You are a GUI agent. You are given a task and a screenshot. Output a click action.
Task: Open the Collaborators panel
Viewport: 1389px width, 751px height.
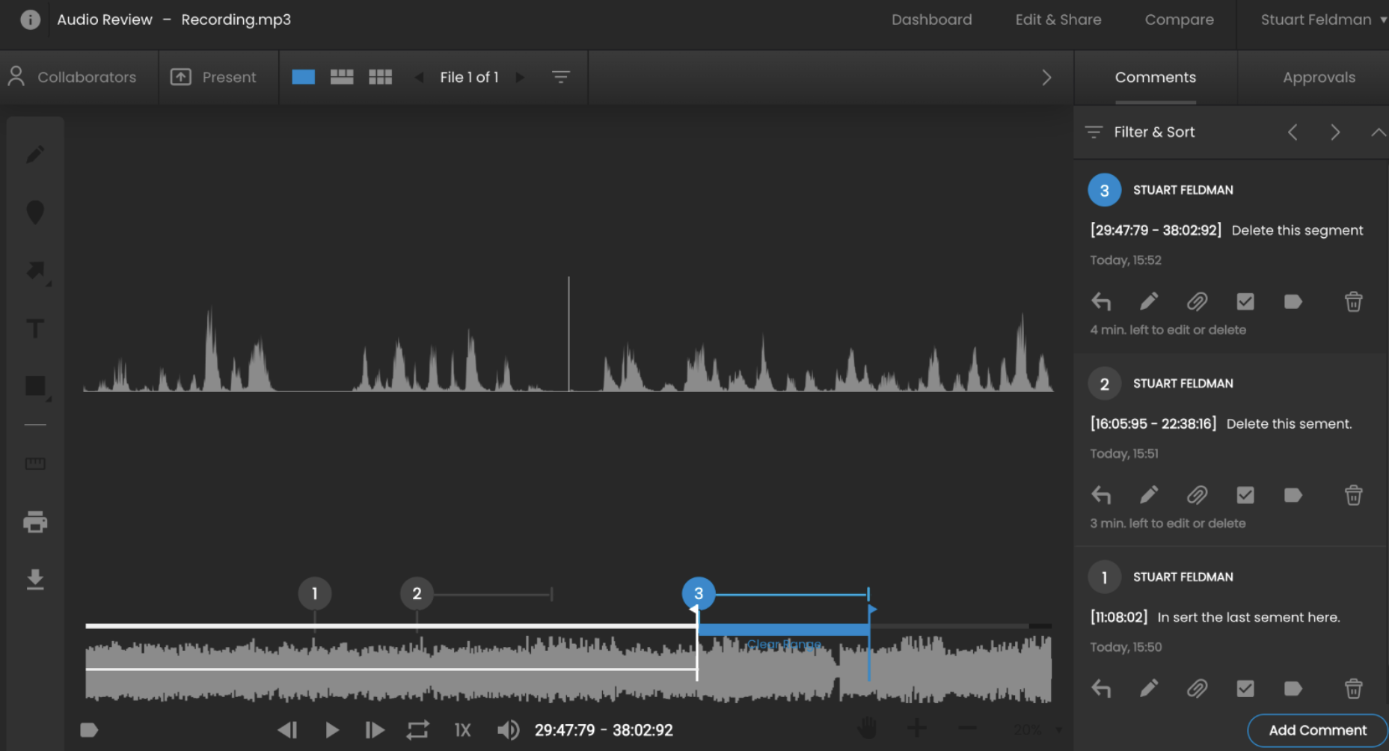click(x=73, y=77)
